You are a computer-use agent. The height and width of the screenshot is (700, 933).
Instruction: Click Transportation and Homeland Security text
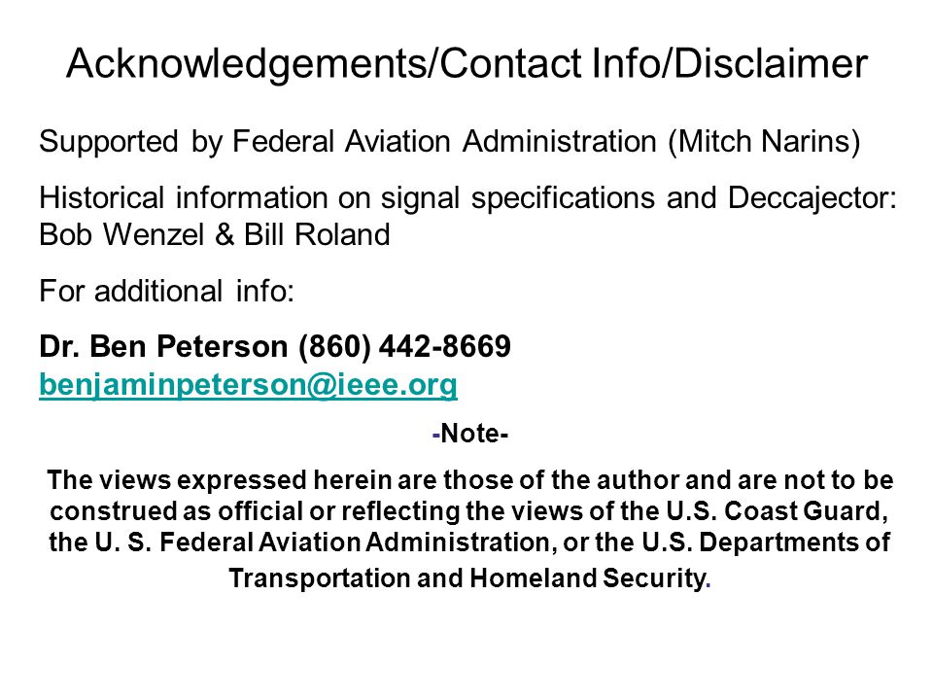tap(469, 577)
